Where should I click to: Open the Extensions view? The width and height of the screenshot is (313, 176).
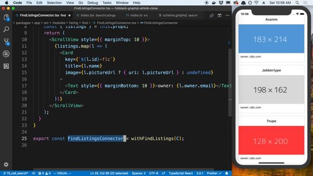tap(6, 66)
